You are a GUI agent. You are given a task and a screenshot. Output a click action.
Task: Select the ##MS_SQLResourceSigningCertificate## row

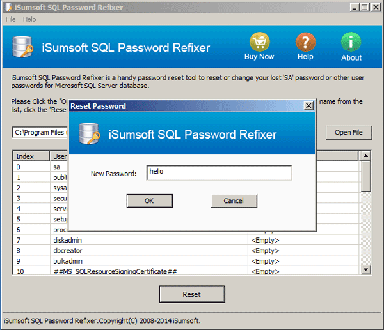point(186,271)
